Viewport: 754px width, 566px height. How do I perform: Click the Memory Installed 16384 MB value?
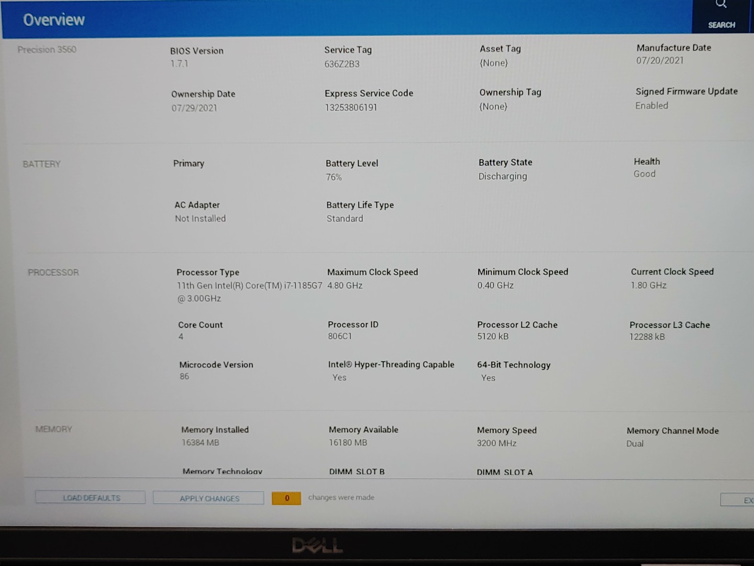point(200,443)
